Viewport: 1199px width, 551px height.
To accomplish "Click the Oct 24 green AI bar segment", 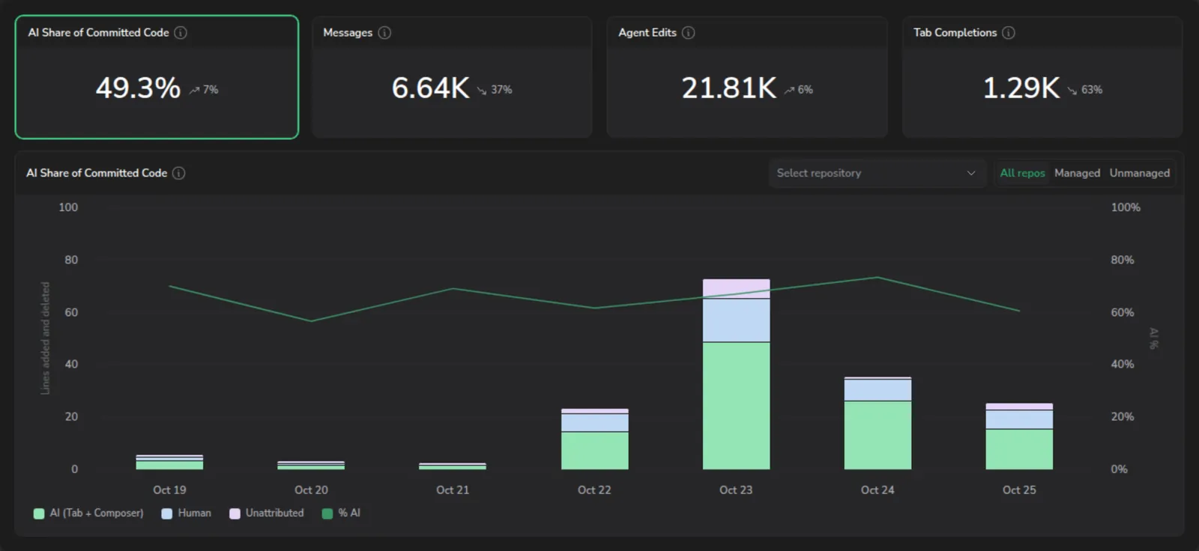I will [x=878, y=436].
